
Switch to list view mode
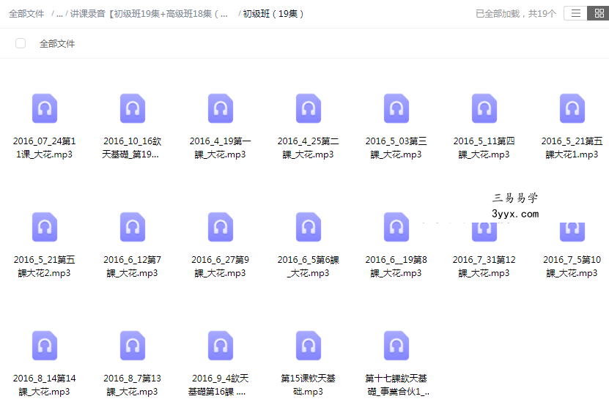(575, 14)
